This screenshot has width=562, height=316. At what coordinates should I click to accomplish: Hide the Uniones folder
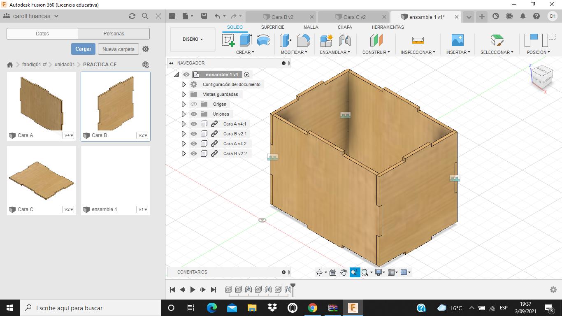[x=194, y=114]
